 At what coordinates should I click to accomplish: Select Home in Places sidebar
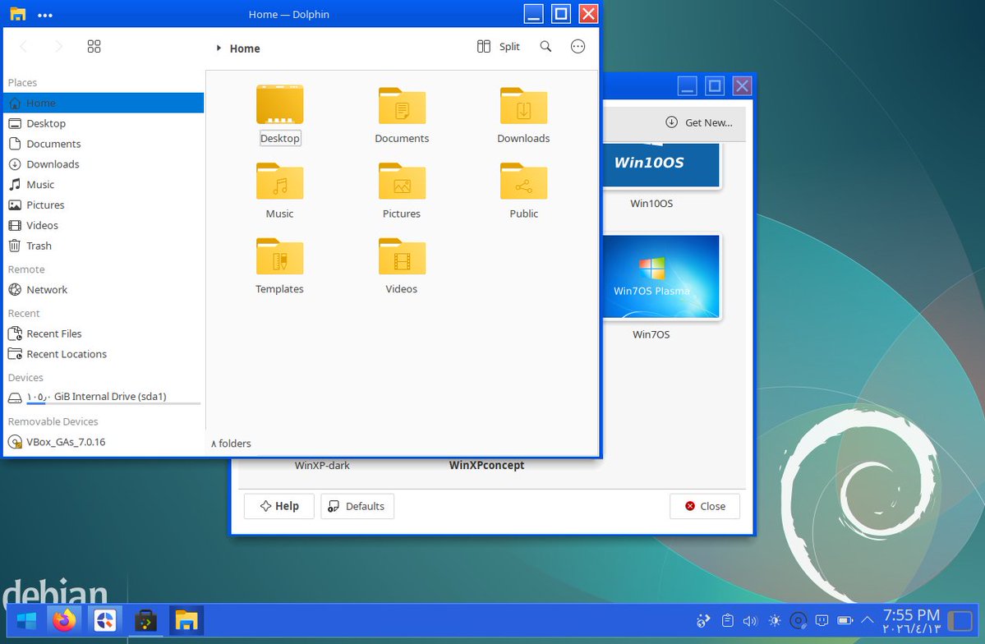[x=104, y=103]
